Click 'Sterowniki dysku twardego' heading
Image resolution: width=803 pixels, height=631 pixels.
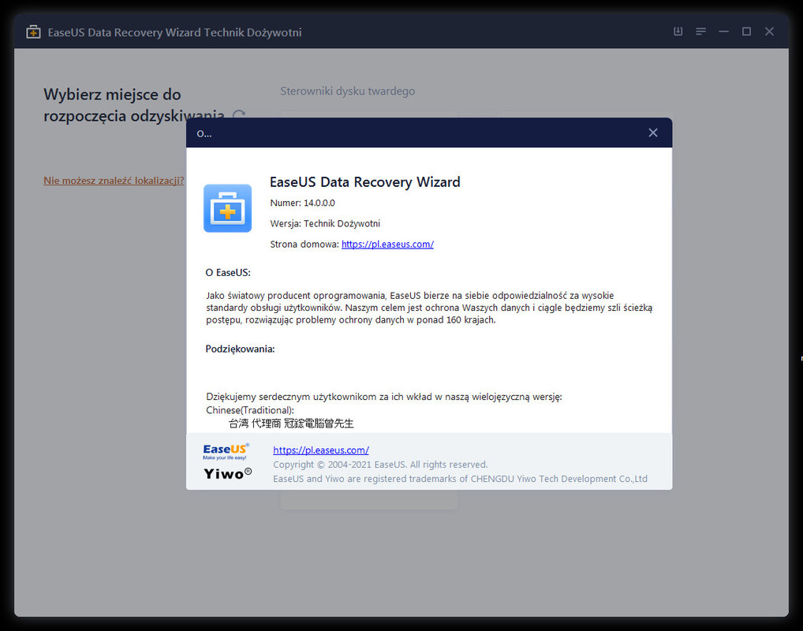[x=347, y=91]
